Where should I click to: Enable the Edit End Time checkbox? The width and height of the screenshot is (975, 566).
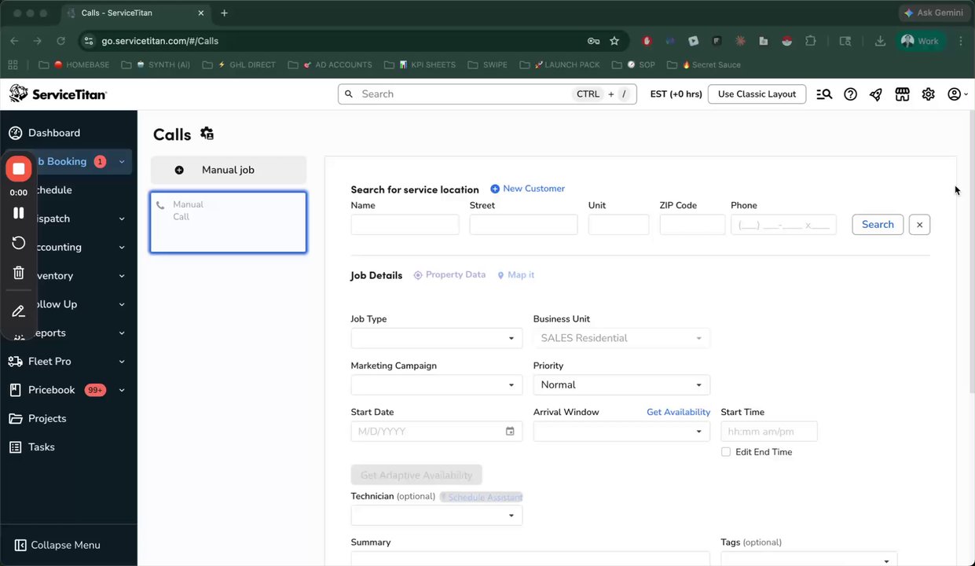[x=726, y=452]
